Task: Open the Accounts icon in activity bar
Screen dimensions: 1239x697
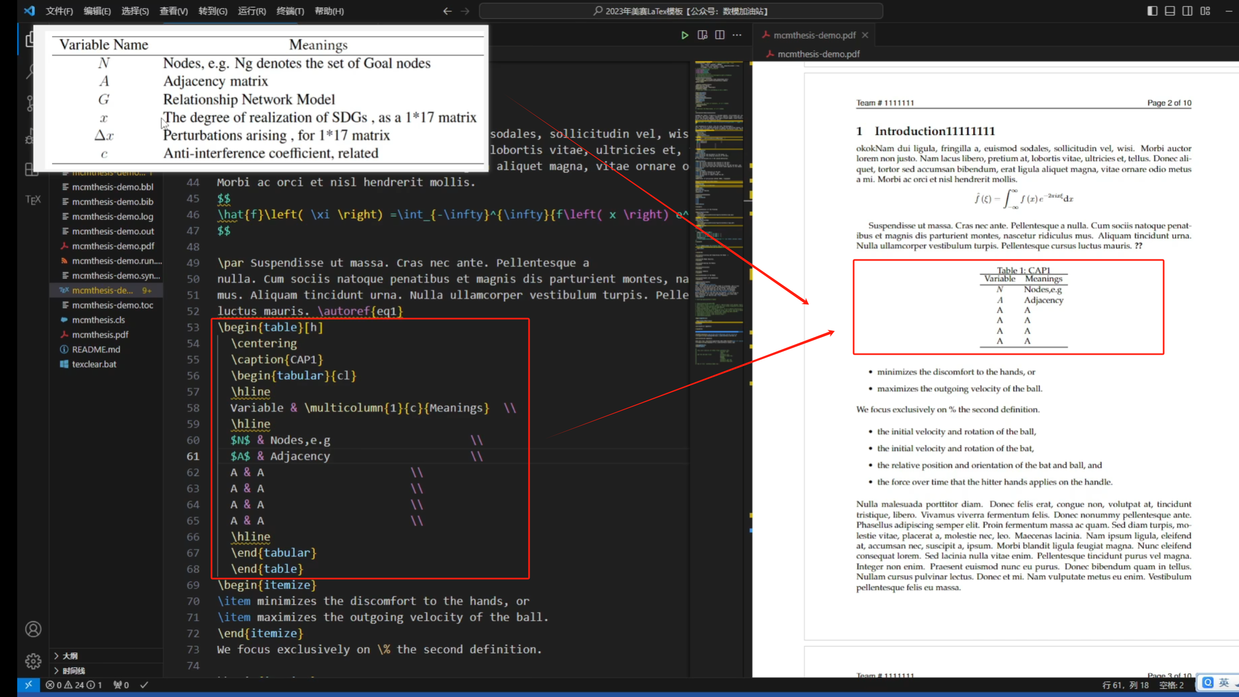Action: point(33,629)
